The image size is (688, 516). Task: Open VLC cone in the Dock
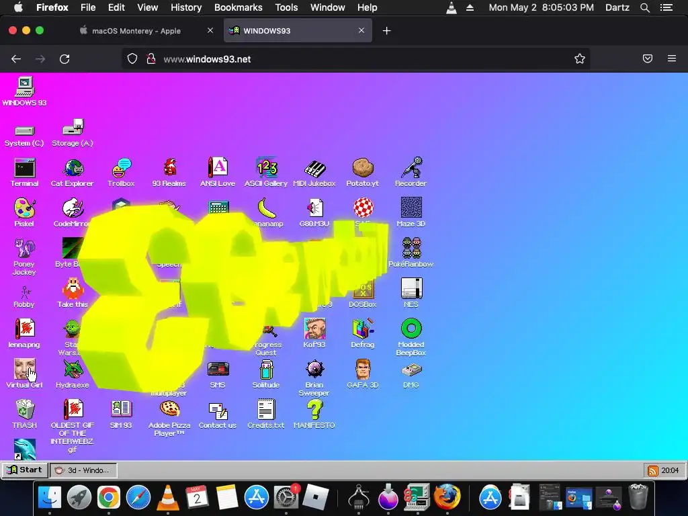coord(167,498)
